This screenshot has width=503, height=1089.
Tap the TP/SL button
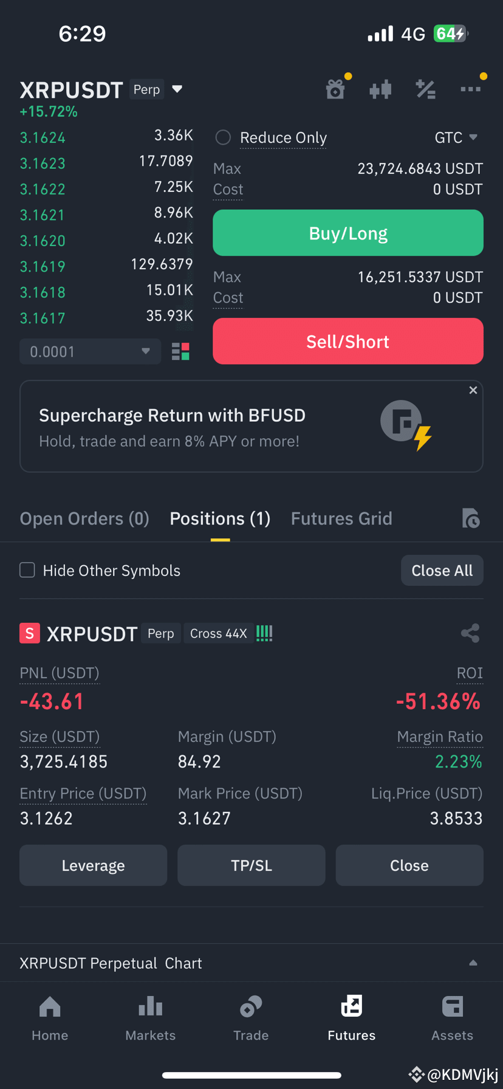251,865
